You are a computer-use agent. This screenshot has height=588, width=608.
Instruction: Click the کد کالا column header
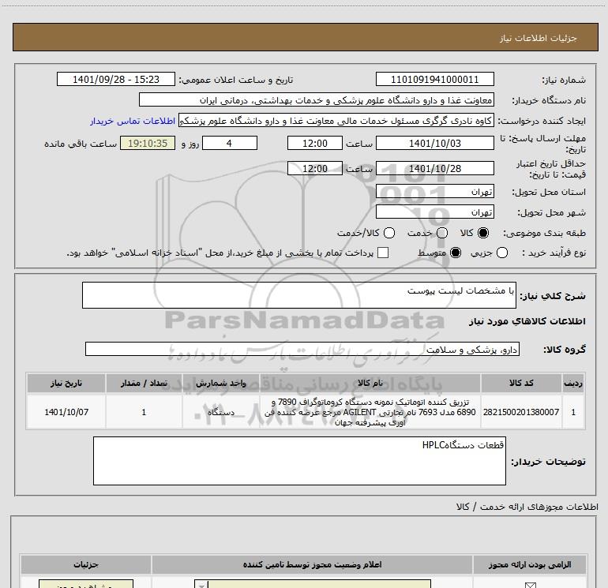tap(521, 383)
